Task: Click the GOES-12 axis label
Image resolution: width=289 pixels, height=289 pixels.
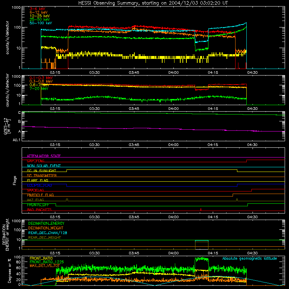Action: [x=7, y=126]
